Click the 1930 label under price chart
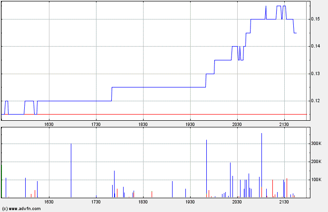The image size is (328, 212). 190,125
